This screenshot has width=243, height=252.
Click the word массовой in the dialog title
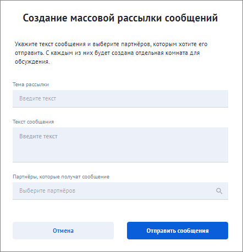tap(92, 18)
